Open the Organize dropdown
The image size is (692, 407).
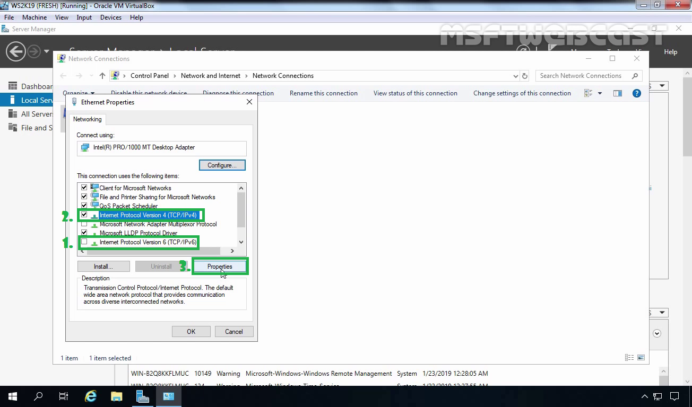pos(79,93)
